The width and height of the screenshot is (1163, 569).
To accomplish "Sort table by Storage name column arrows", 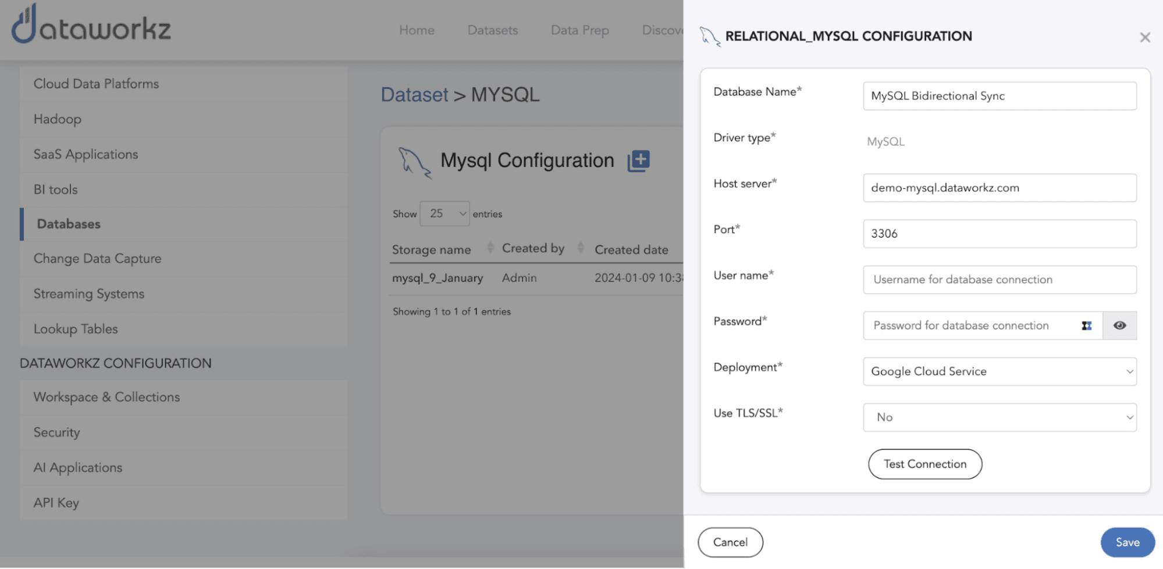I will (x=490, y=248).
